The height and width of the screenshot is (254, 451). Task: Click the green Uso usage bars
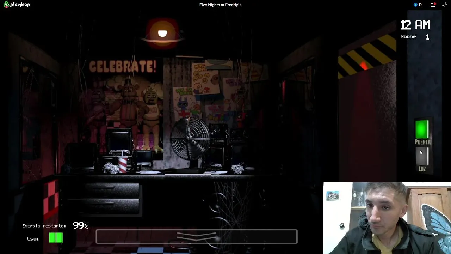56,238
